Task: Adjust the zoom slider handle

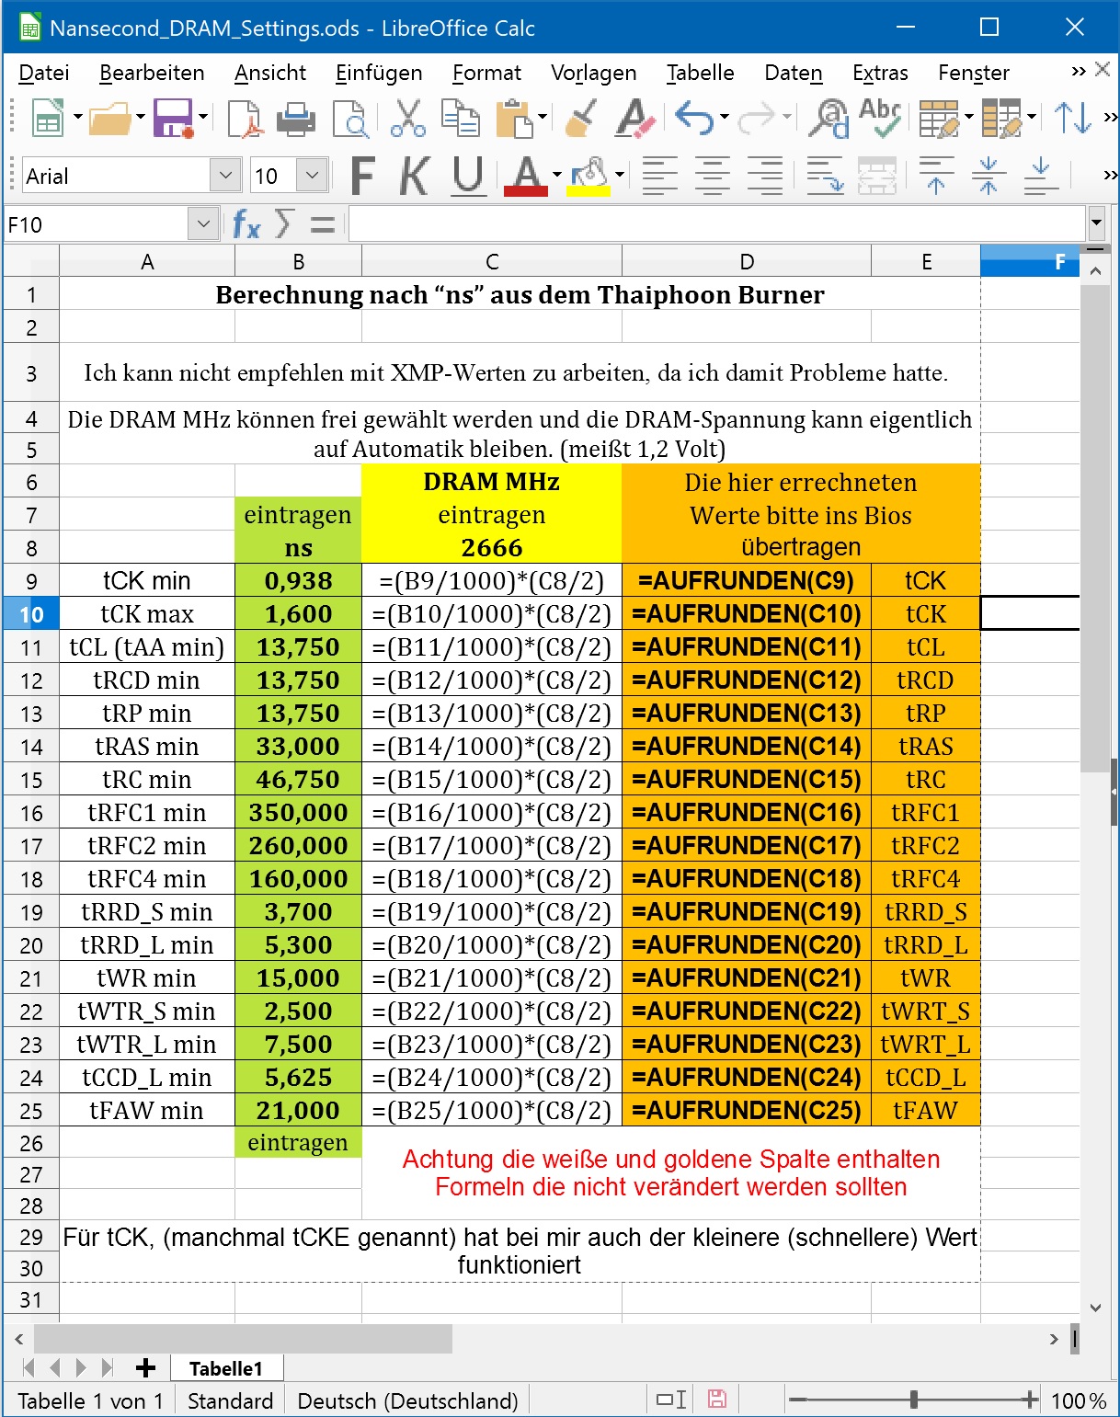Action: click(913, 1400)
